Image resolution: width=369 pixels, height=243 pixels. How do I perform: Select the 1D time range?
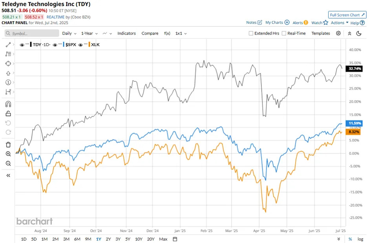pos(24,239)
